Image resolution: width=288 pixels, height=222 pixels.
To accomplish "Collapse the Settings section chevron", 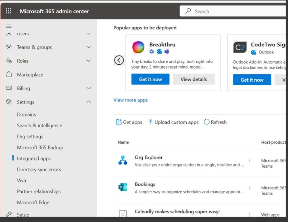I will [89, 102].
